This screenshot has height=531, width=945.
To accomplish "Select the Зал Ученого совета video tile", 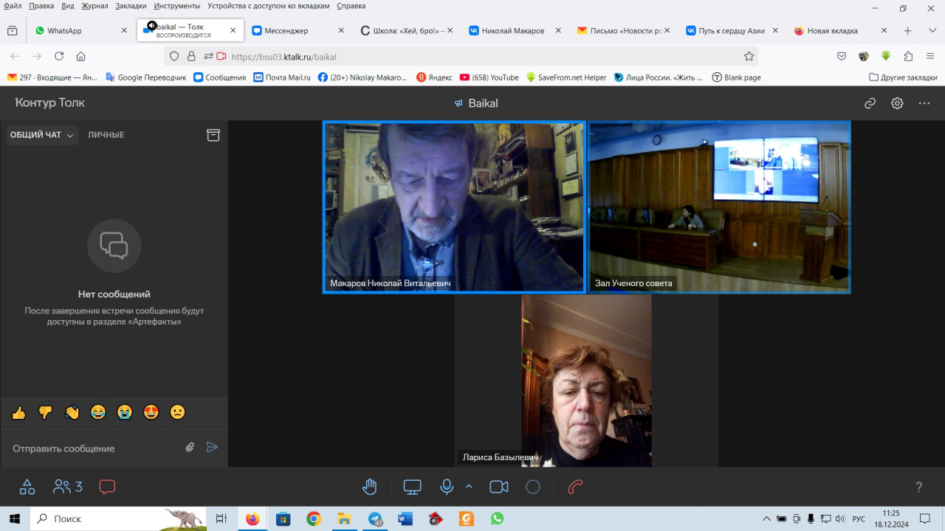I will pos(720,206).
